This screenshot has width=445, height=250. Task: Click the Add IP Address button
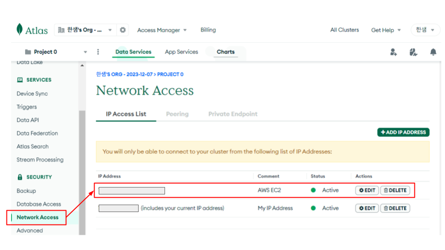tap(403, 132)
